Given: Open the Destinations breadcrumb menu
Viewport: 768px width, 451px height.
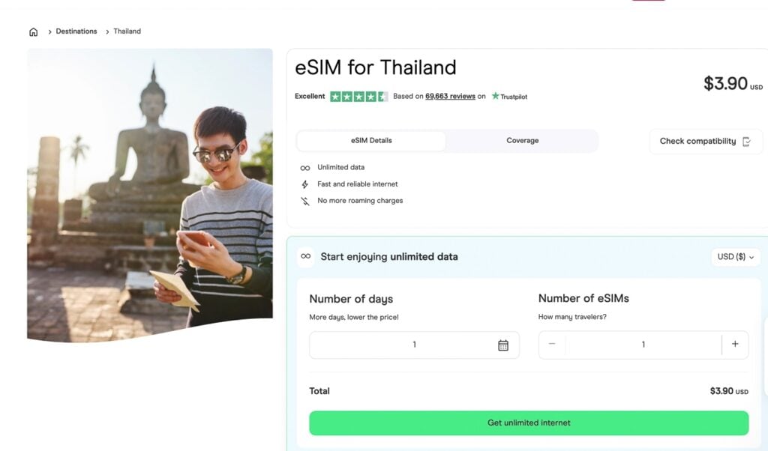Looking at the screenshot, I should tap(76, 31).
